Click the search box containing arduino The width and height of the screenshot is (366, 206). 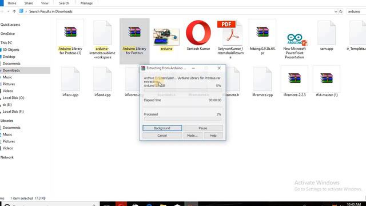(x=356, y=11)
